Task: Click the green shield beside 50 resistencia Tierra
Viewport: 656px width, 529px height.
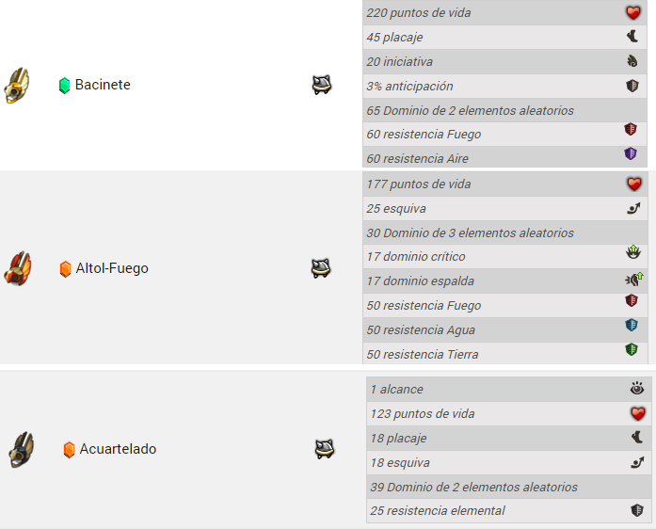Action: 632,349
